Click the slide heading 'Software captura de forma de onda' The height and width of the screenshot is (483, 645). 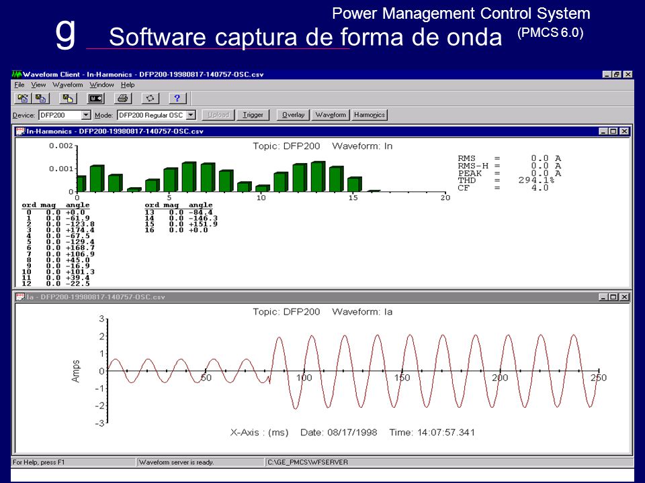click(x=306, y=37)
